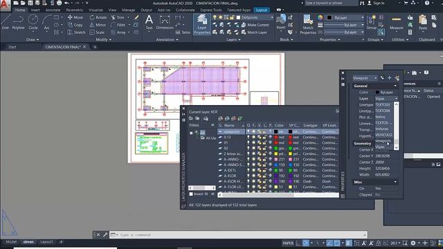Click the Insert block tool
Image resolution: width=443 pixels, height=249 pixels.
tap(281, 22)
